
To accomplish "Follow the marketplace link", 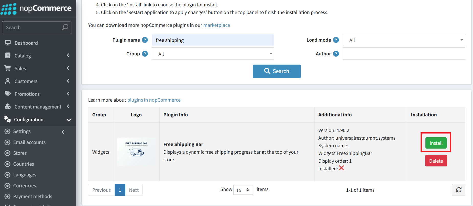I will (216, 25).
